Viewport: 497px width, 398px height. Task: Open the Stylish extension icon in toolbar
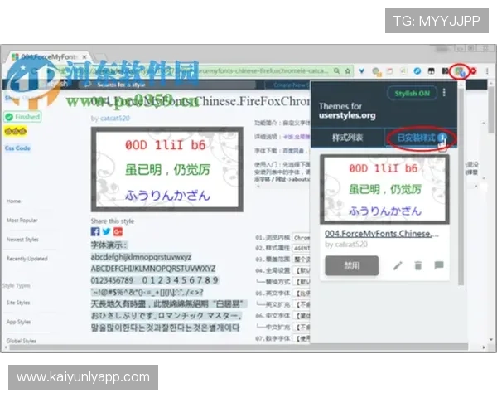click(459, 71)
